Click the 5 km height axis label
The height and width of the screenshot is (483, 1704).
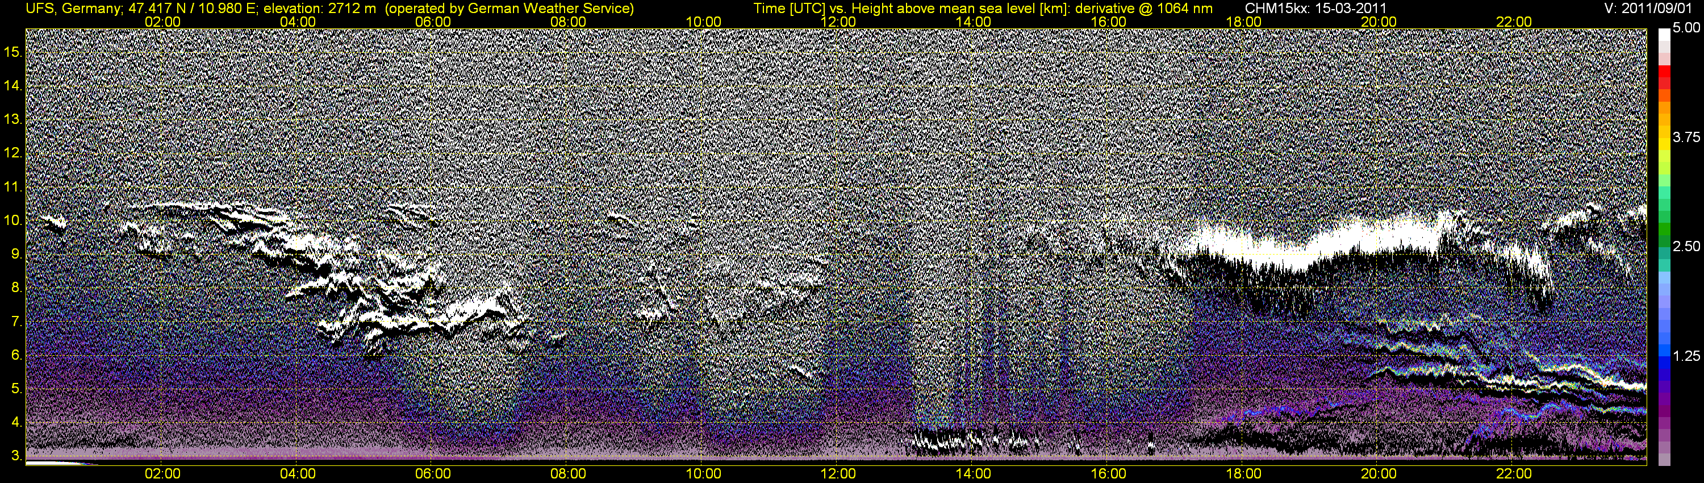16,389
